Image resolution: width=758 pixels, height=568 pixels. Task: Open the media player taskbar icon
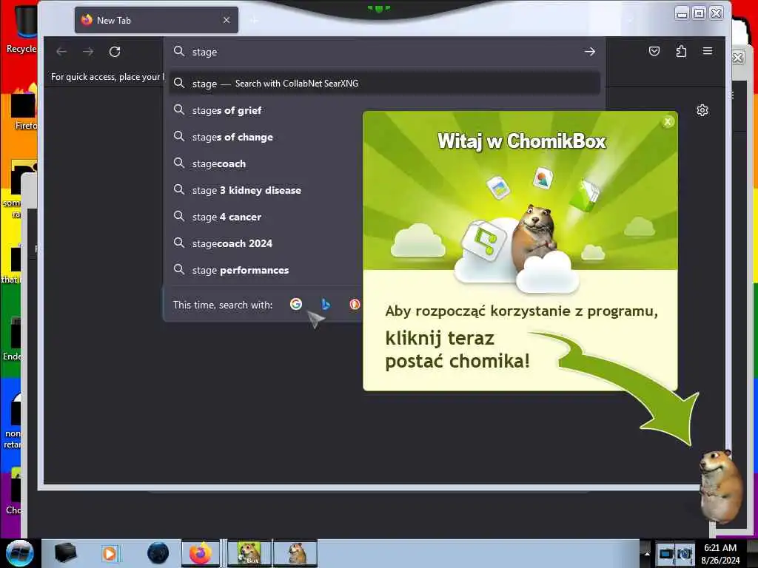[110, 553]
